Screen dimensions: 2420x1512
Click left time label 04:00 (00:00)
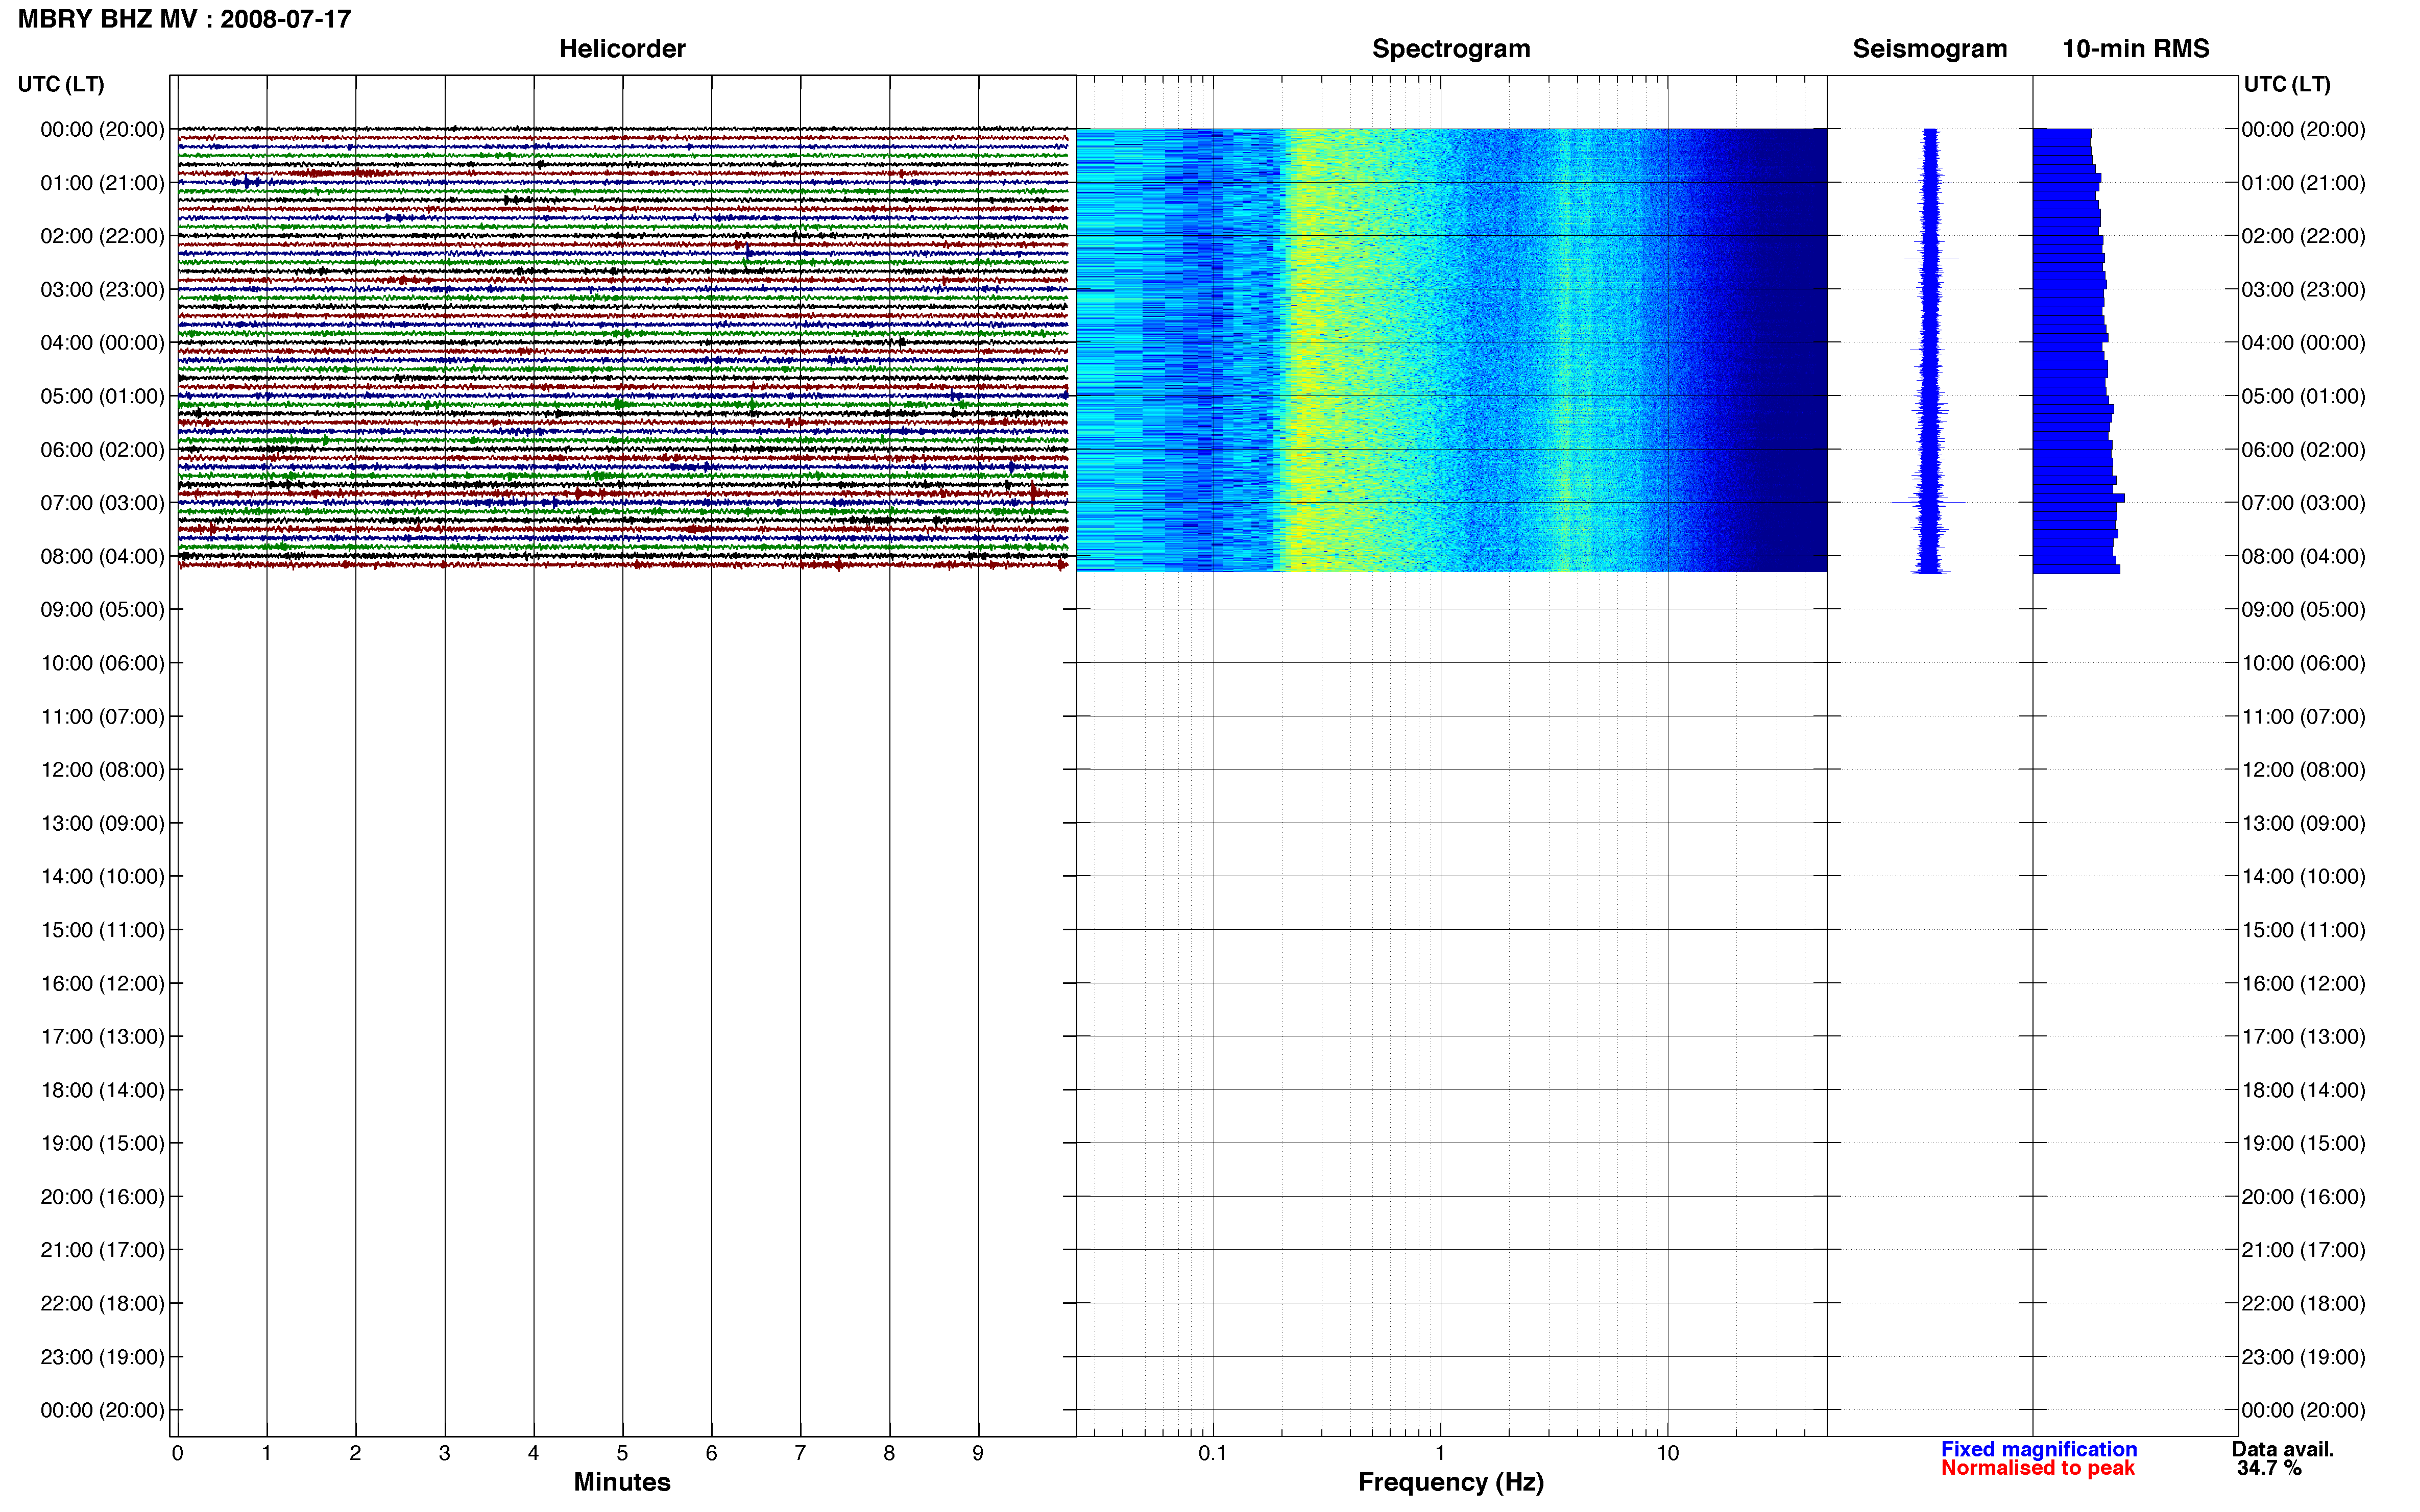pos(102,343)
